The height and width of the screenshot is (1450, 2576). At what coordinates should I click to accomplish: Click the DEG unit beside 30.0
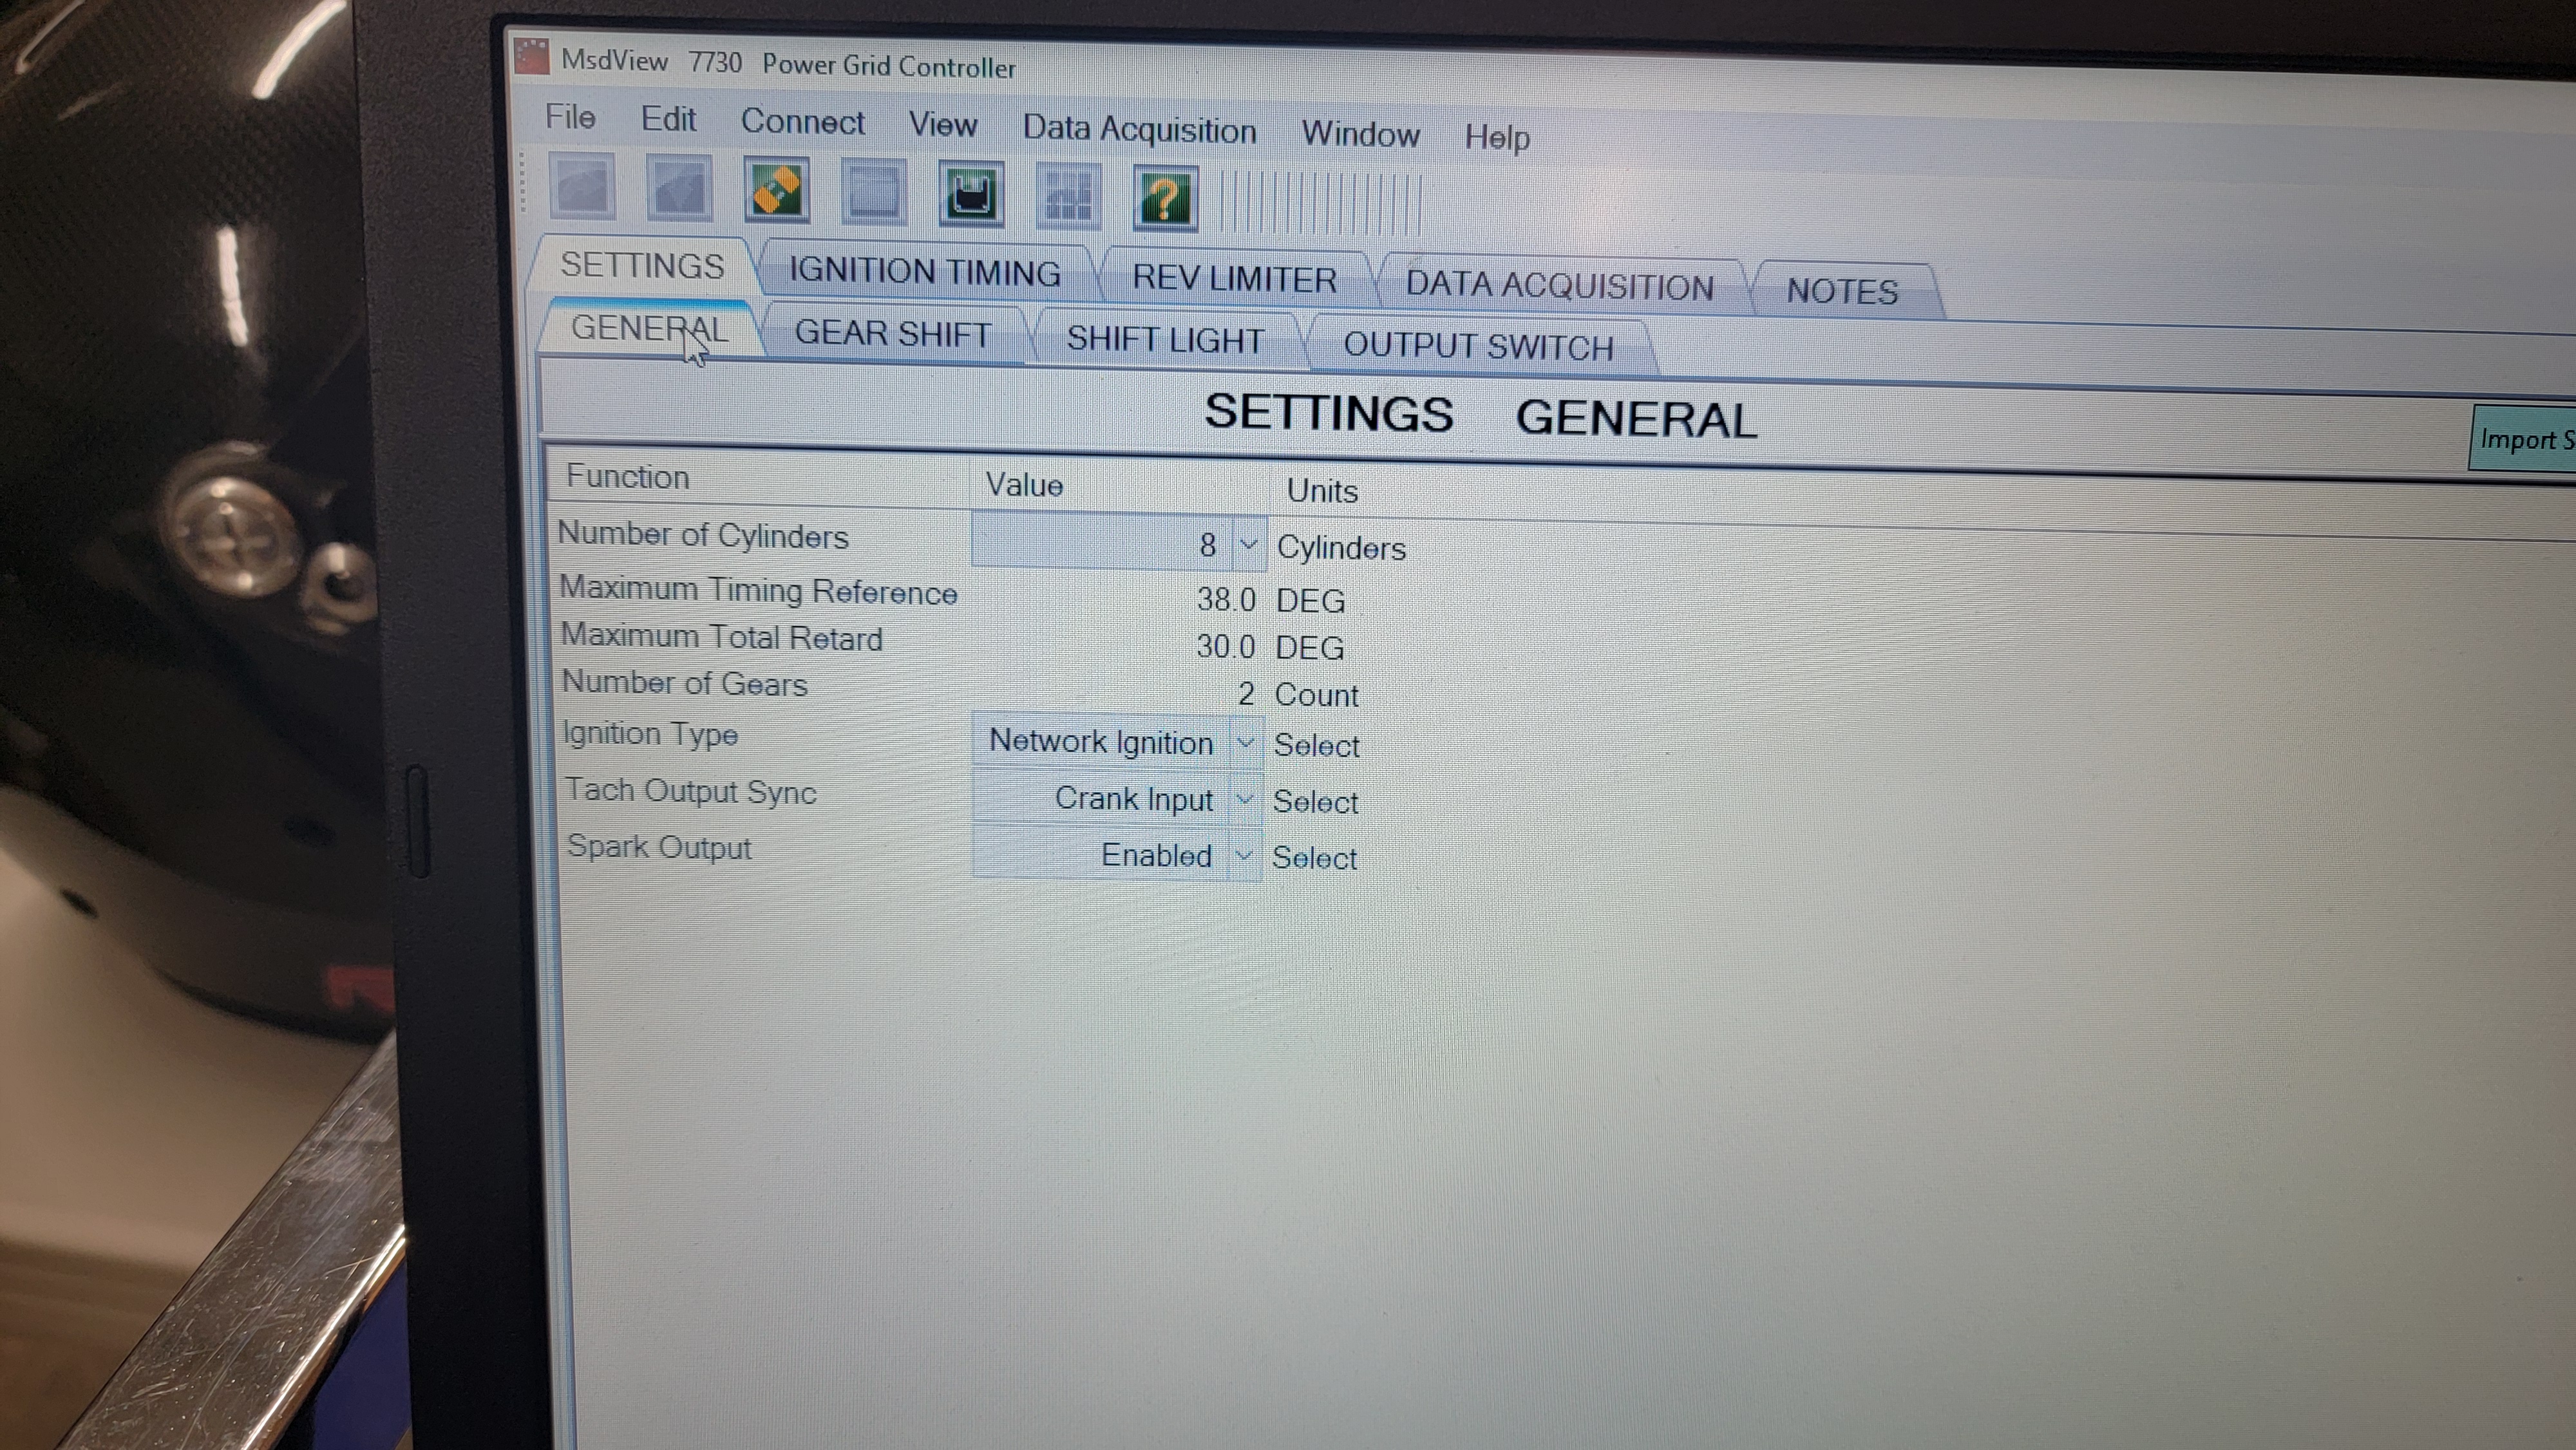tap(1309, 648)
